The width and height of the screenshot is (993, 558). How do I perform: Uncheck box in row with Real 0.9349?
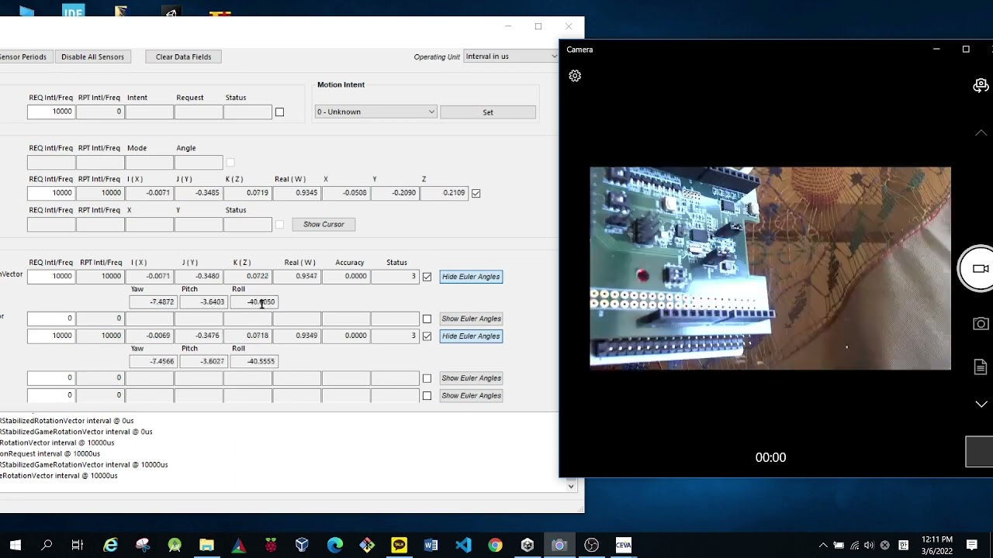click(x=427, y=336)
